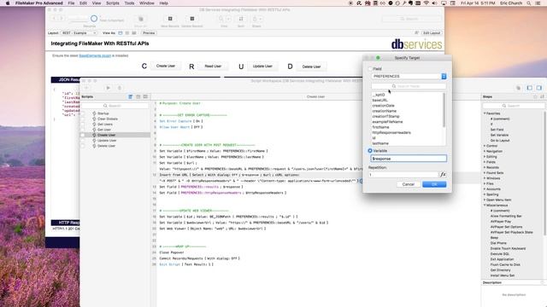Viewport: 547px width, 307px height.
Task: Toggle checkbox next to Startup script
Action: pyautogui.click(x=83, y=113)
